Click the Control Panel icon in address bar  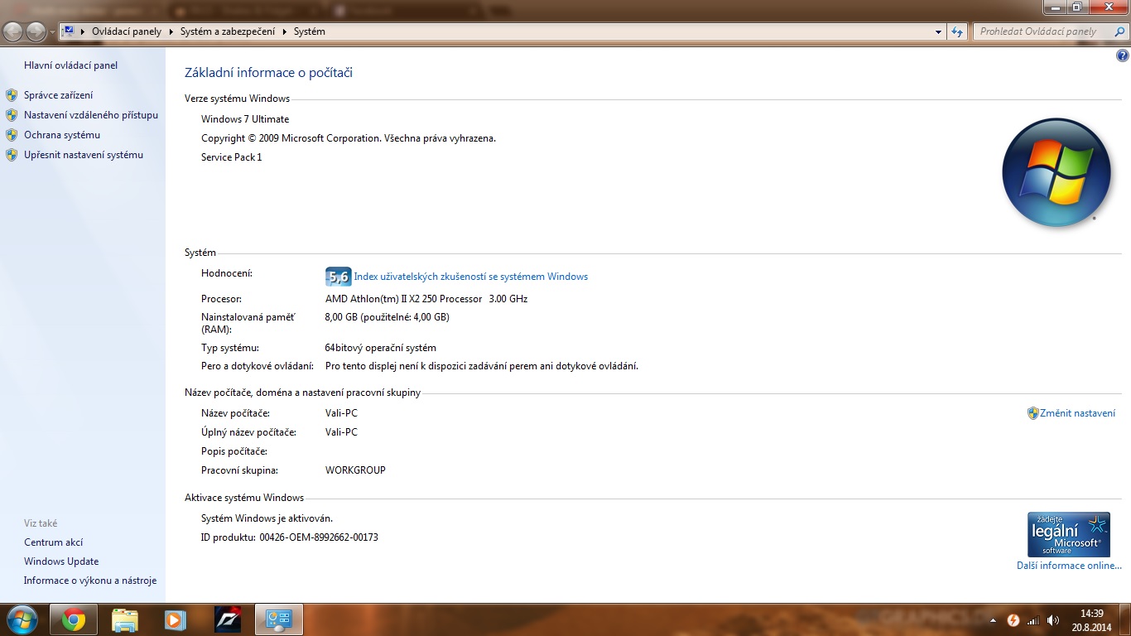coord(69,31)
